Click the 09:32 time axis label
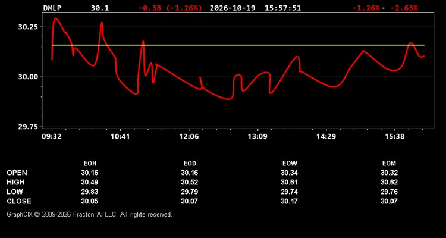This screenshot has height=238, width=446. click(52, 137)
